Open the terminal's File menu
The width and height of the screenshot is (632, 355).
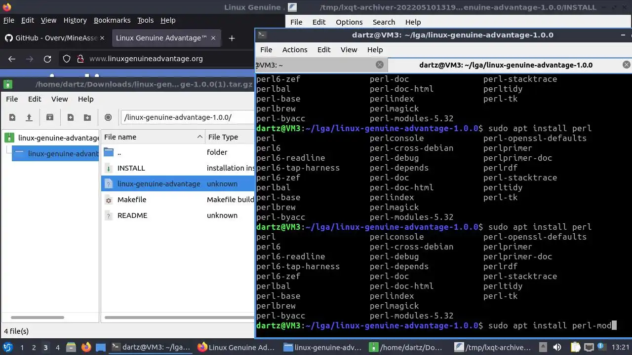pos(266,49)
